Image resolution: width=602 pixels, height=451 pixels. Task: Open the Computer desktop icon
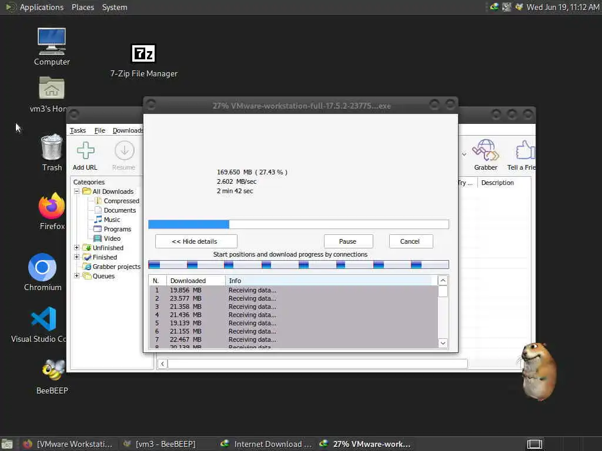52,46
